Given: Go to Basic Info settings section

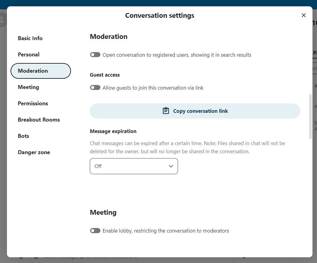Looking at the screenshot, I should pos(30,38).
